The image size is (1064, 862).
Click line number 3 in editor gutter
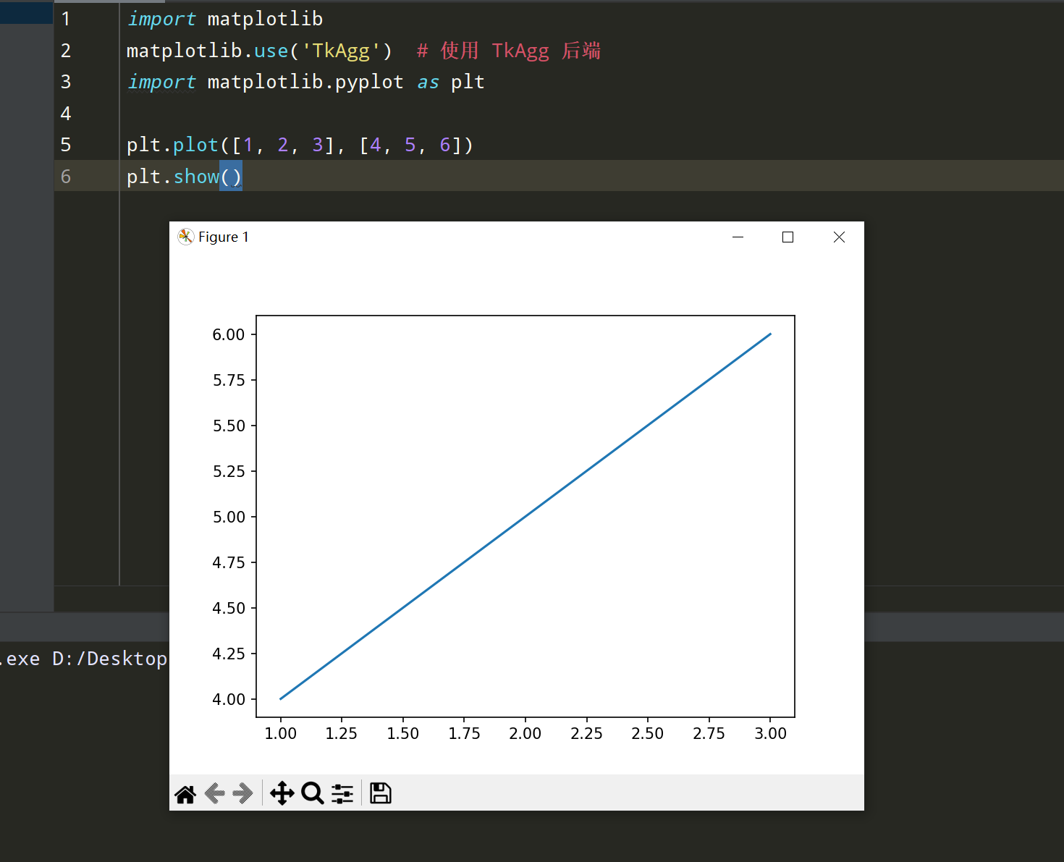(x=66, y=82)
